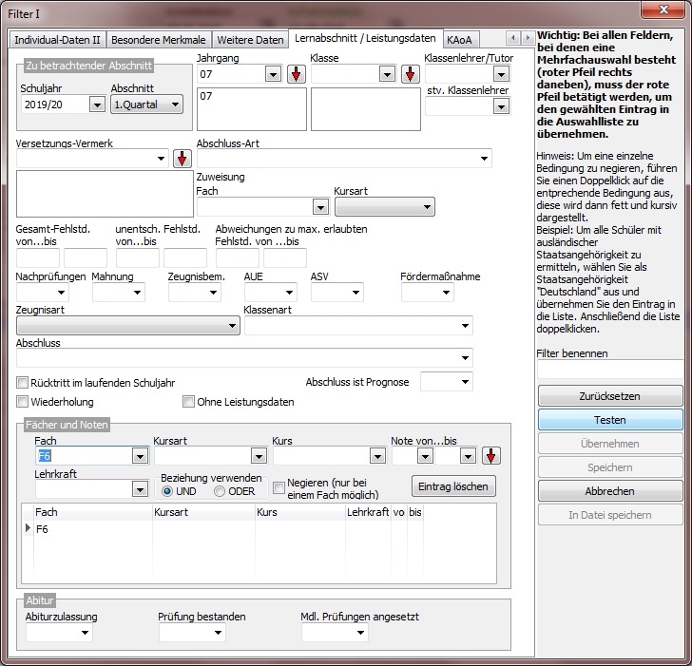Click the red arrow next to Jahrgang
This screenshot has width=692, height=666.
[297, 74]
